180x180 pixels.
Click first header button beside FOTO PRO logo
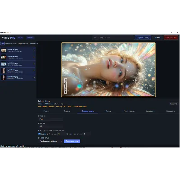(21, 38)
